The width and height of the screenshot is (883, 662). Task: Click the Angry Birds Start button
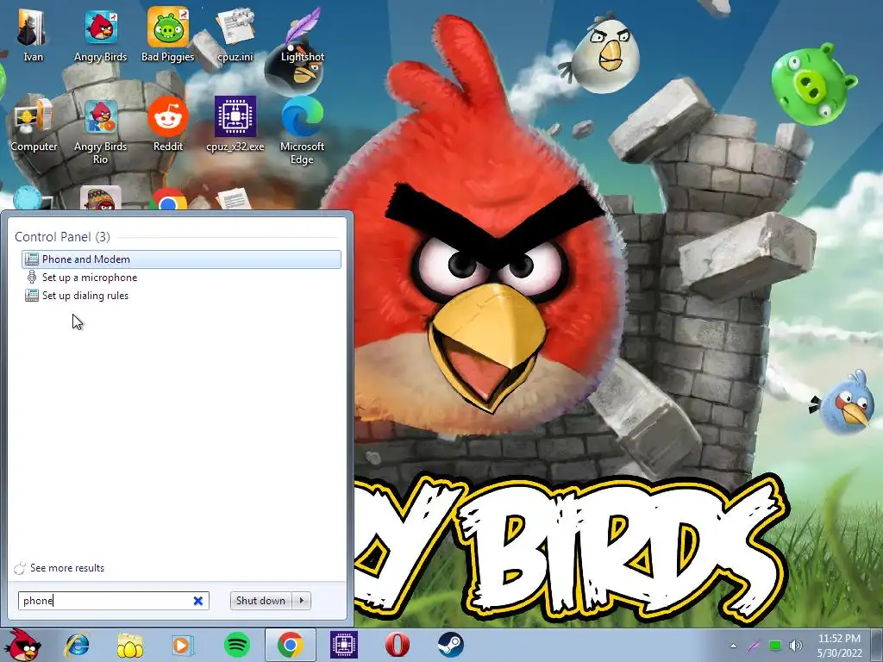[x=22, y=645]
